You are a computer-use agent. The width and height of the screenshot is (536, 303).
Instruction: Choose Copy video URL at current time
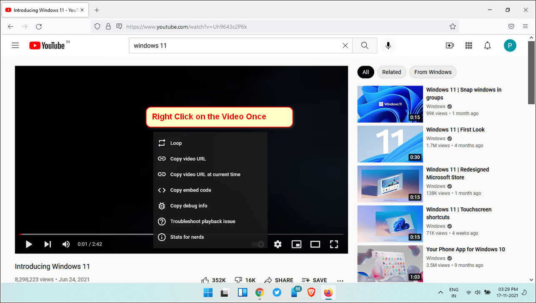coord(210,174)
